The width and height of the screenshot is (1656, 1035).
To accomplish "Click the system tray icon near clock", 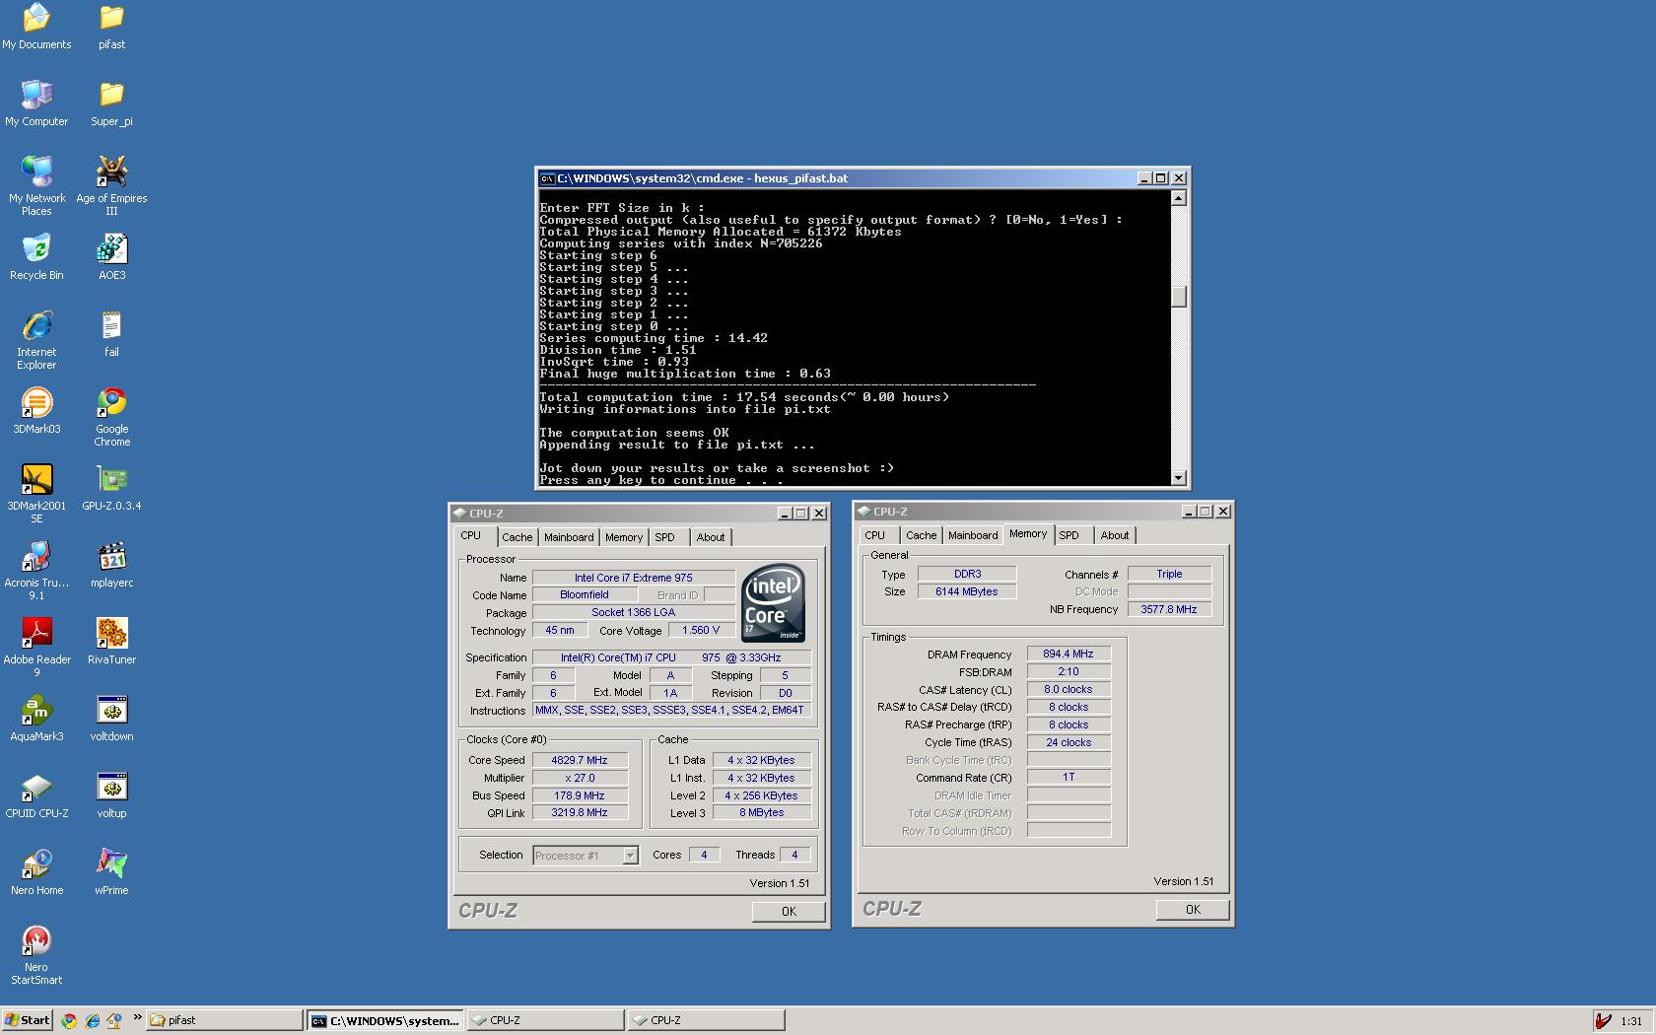I will click(x=1604, y=1020).
